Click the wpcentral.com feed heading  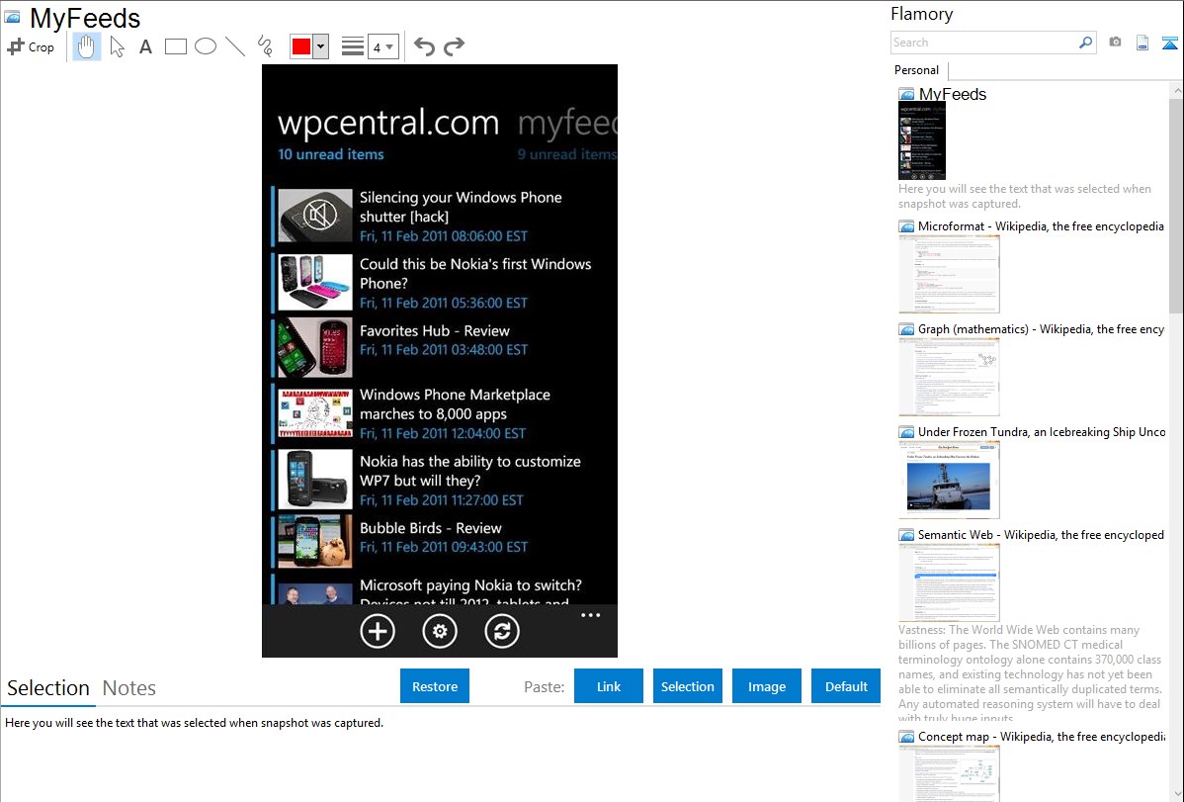(x=388, y=124)
